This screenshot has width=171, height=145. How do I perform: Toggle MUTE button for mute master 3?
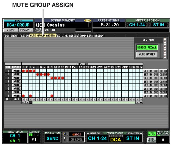pos(17,78)
